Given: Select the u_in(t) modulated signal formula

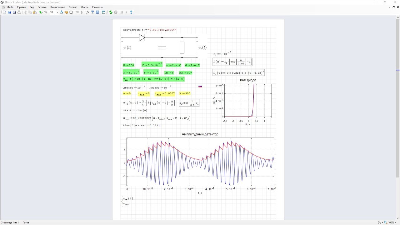Looking at the screenshot, I should coord(153,79).
